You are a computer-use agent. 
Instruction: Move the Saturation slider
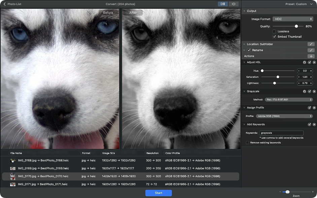[x=278, y=77]
